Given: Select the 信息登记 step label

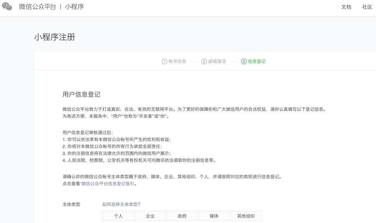Looking at the screenshot, I should [257, 61].
